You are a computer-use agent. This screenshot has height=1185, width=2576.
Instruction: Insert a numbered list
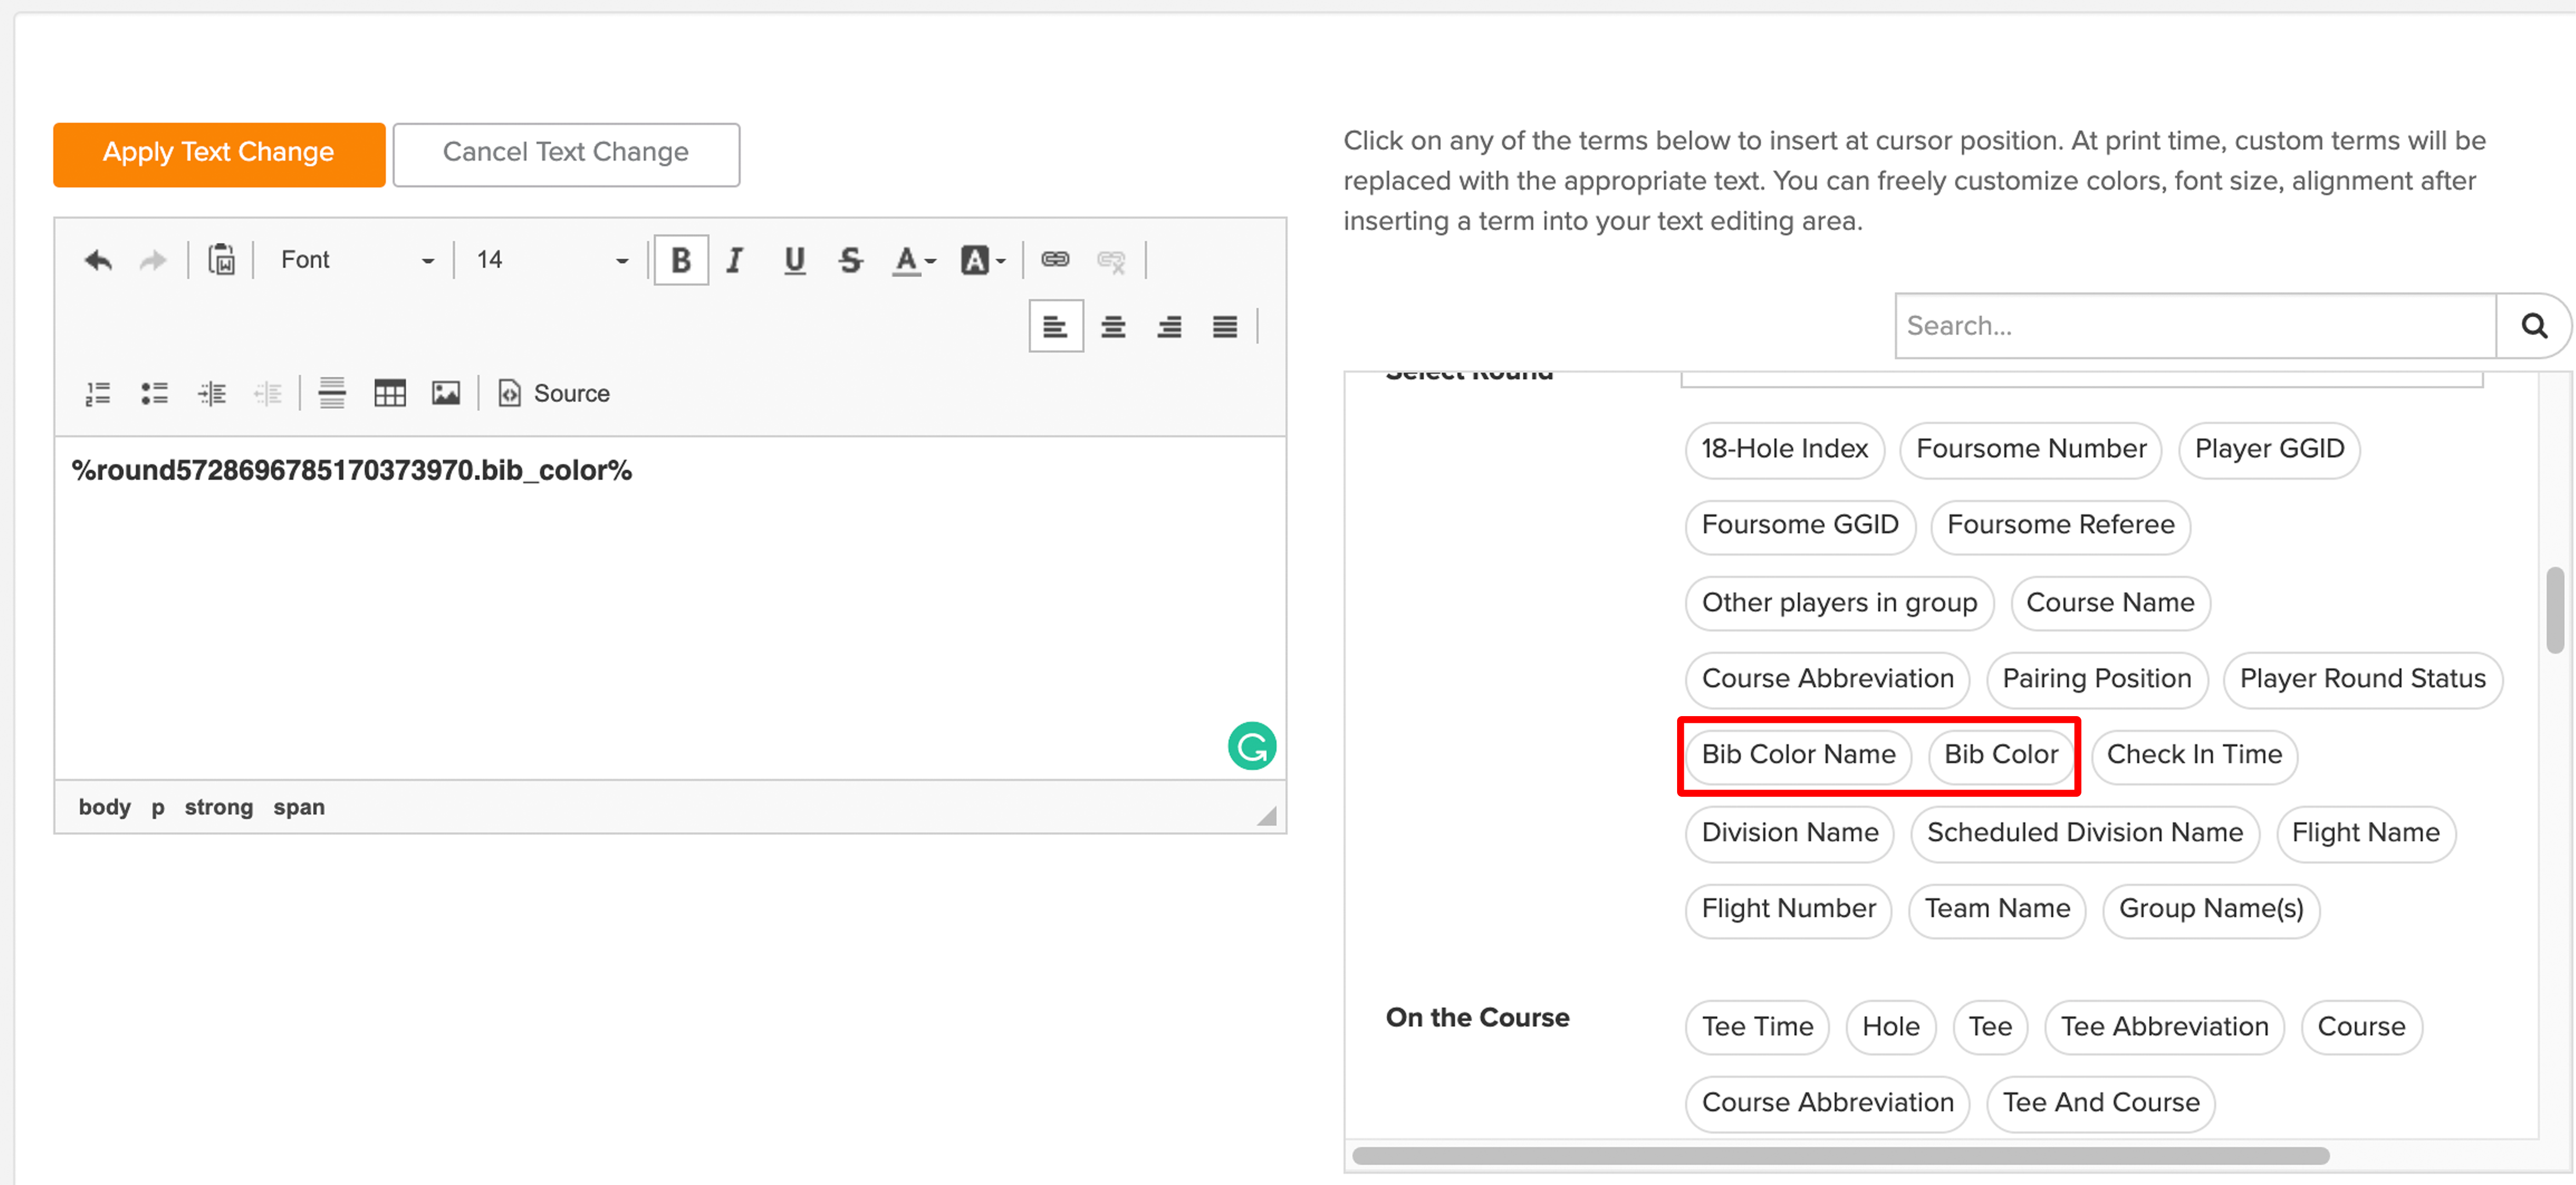[98, 393]
